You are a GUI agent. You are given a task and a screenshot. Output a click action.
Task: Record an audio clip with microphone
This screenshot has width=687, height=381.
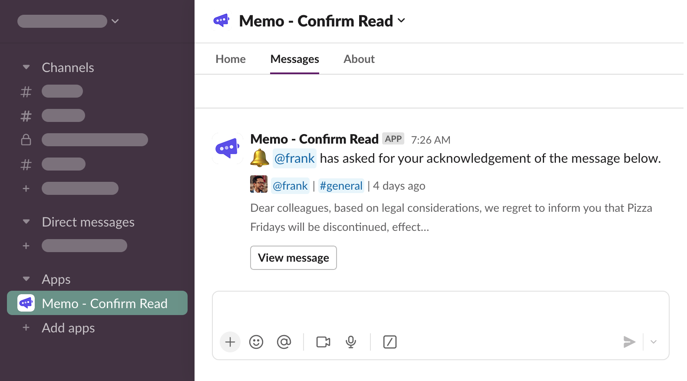[351, 342]
